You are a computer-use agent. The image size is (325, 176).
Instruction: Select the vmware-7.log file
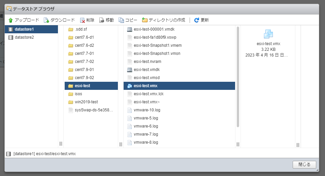point(179,134)
